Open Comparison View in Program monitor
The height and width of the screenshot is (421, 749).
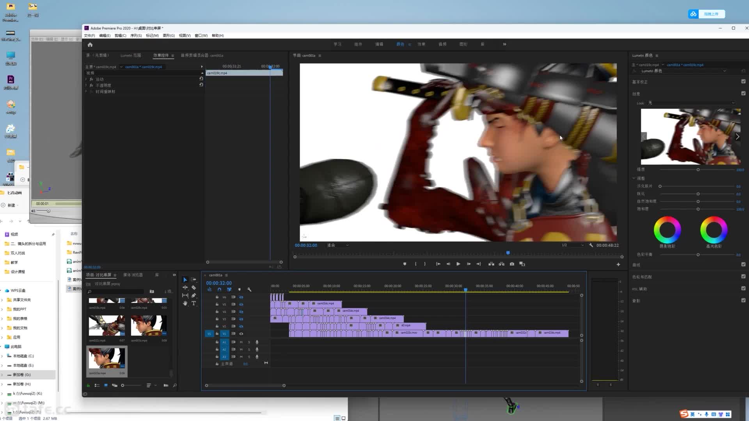522,264
